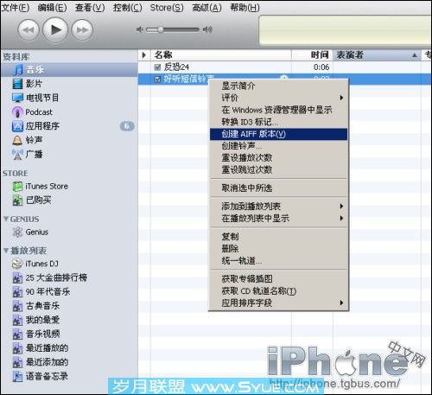Viewport: 432px width, 395px height.
Task: Collapse the 播放列表 playlists section
Action: [6, 251]
